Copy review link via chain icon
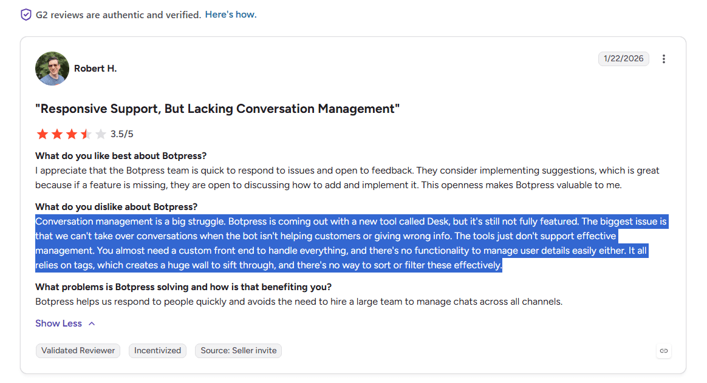The image size is (707, 383). point(664,351)
